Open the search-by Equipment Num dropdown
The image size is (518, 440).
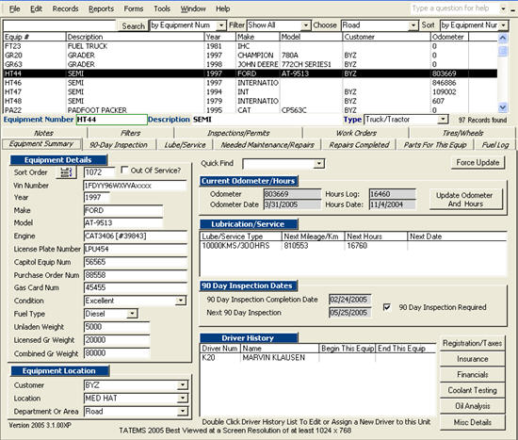pos(221,25)
